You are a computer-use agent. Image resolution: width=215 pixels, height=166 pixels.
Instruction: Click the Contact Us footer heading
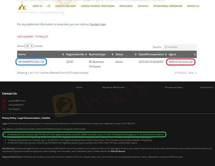[9, 94]
